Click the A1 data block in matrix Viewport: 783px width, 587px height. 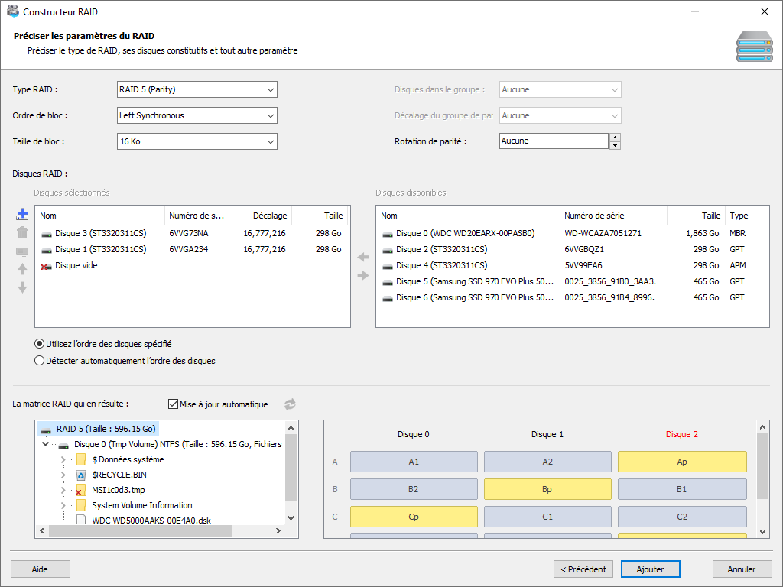pos(414,462)
